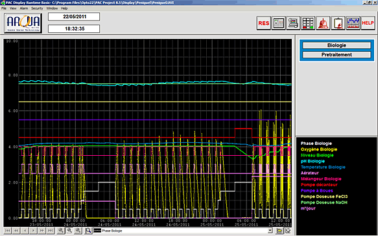Rewind fast on the trend
378x236 pixels.
coord(16,231)
